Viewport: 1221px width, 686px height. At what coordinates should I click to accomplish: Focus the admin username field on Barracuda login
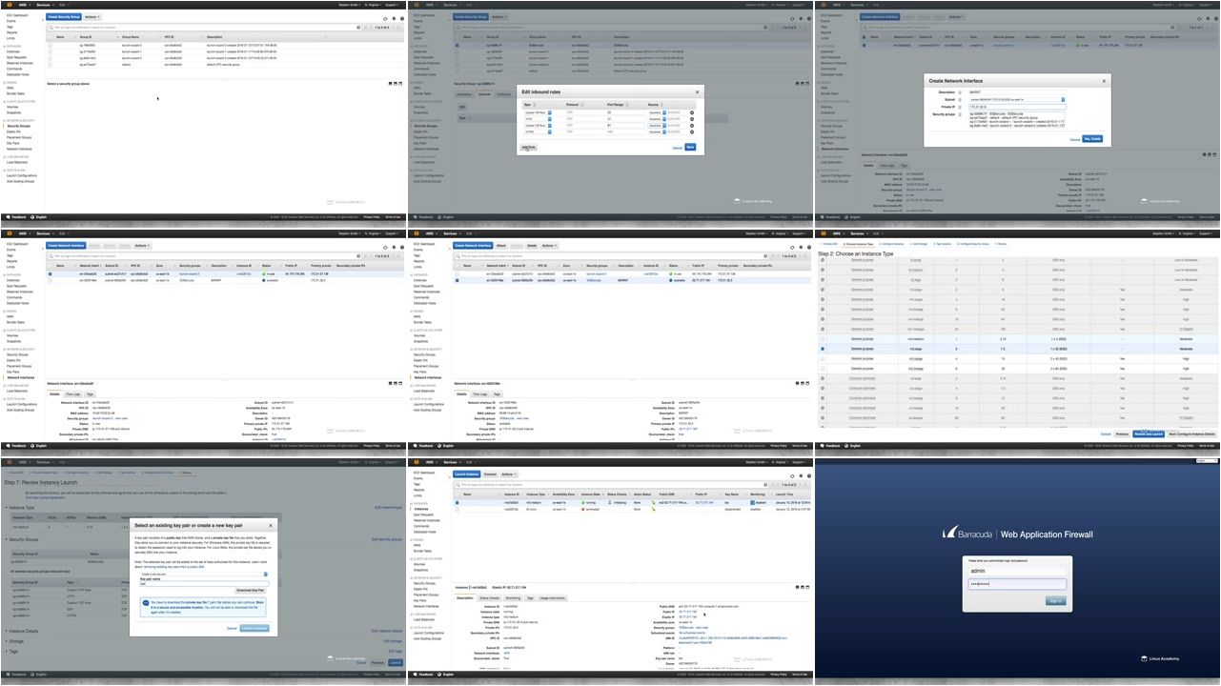click(x=1017, y=571)
